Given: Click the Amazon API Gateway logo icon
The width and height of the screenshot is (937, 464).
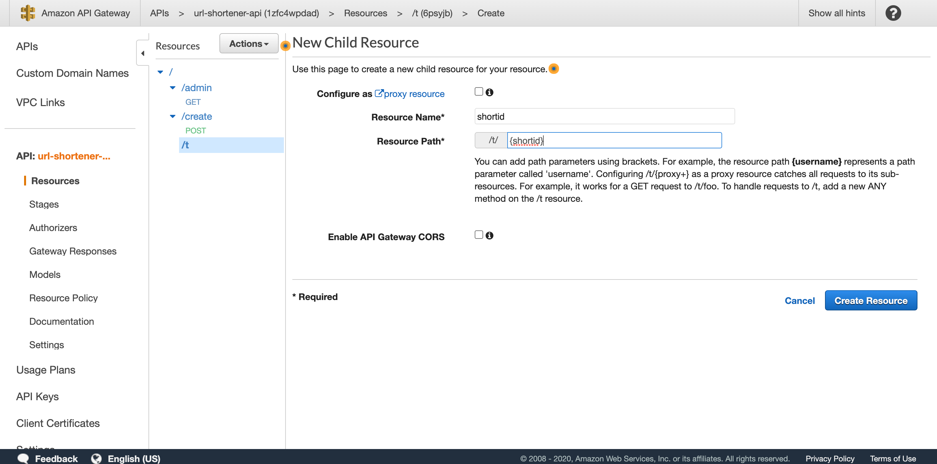Looking at the screenshot, I should pos(27,13).
